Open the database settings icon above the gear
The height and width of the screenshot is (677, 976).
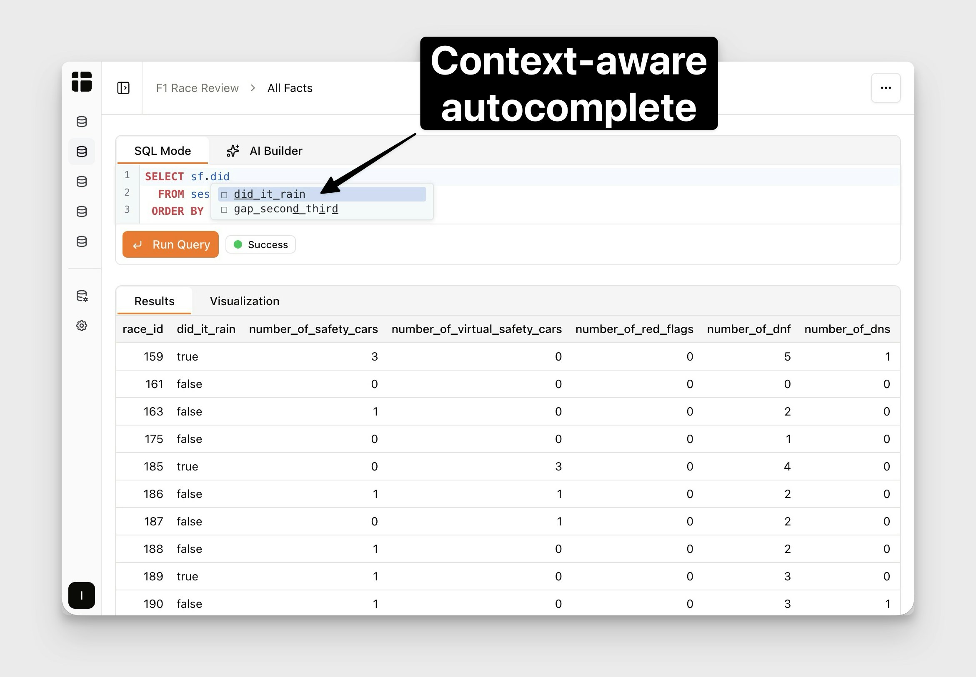click(82, 296)
